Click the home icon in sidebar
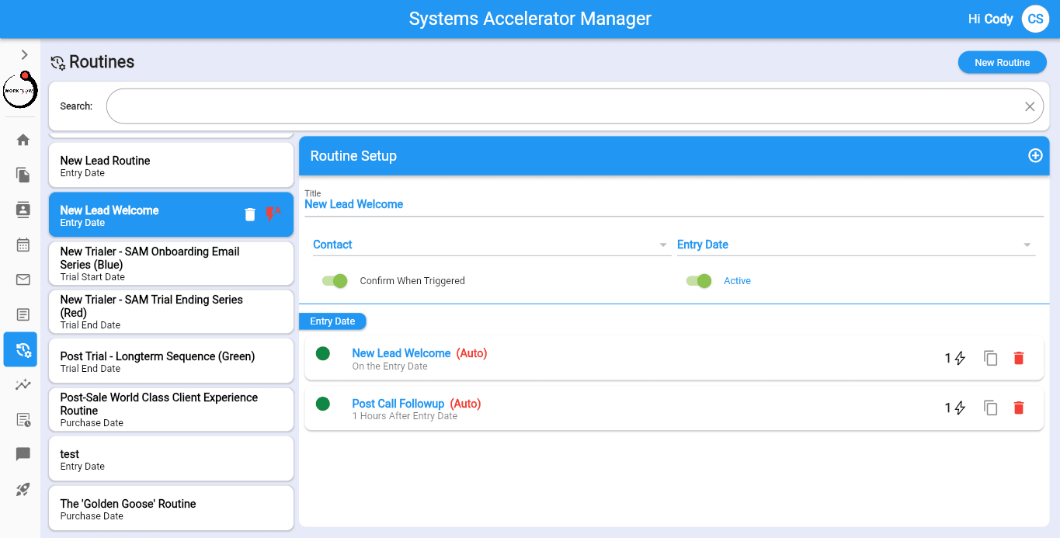 [23, 140]
